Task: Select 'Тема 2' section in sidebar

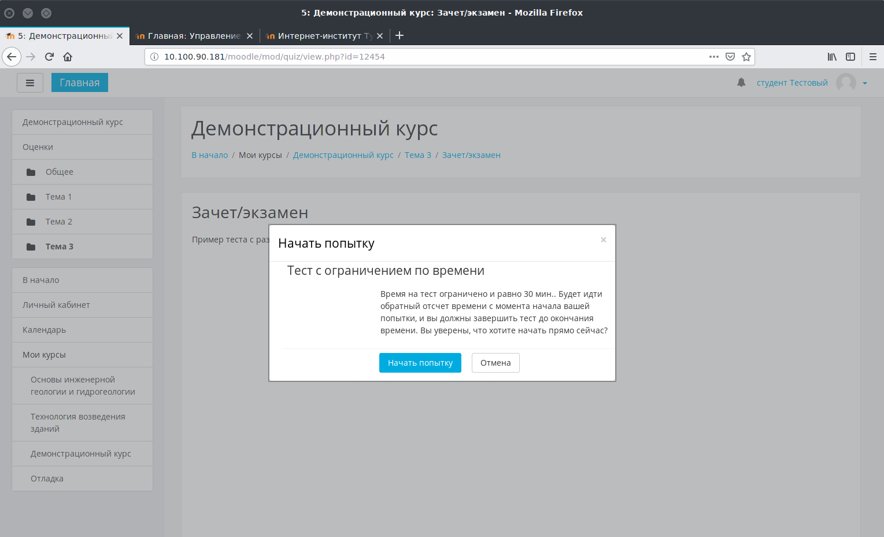Action: 82,222
